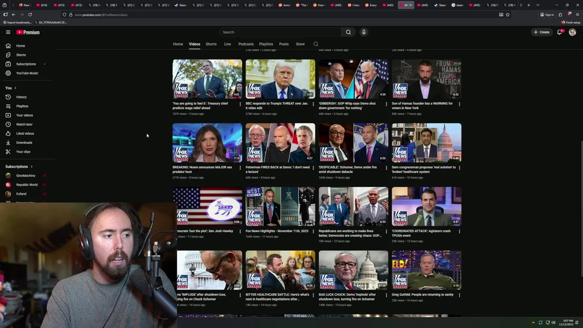Open the GinoMachino subscription channel
Viewport: 583px width, 328px height.
(26, 176)
